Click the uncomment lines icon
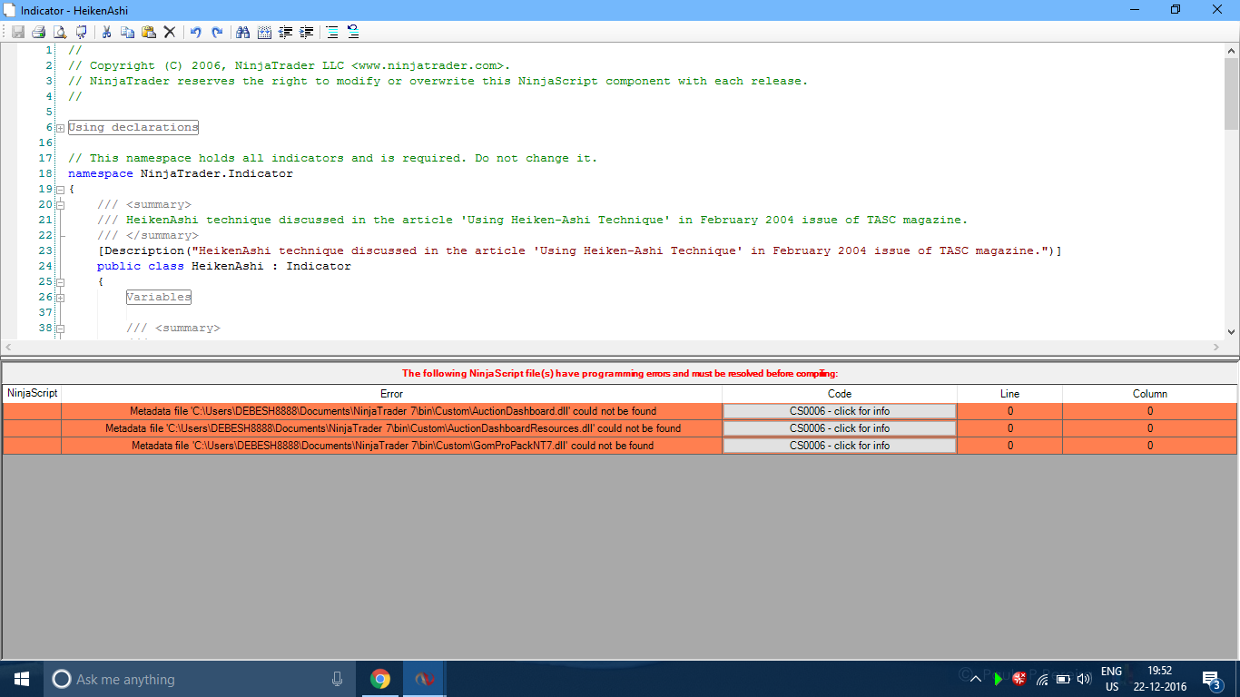This screenshot has width=1240, height=697. [x=353, y=32]
